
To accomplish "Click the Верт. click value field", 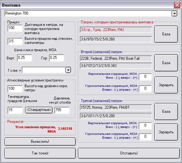I will click(25, 58).
